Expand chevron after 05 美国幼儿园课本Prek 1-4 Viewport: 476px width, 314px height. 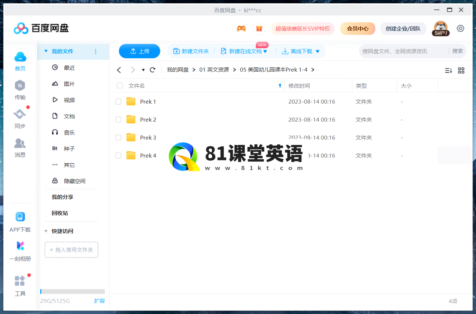click(x=313, y=70)
